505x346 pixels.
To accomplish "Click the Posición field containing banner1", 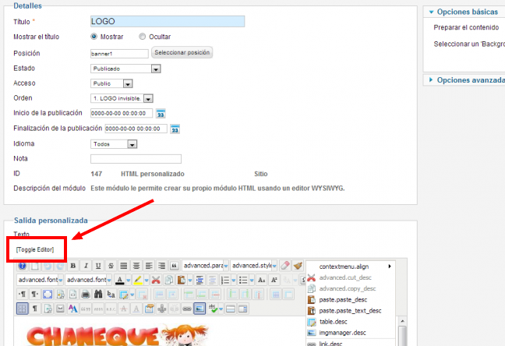I will tap(119, 54).
